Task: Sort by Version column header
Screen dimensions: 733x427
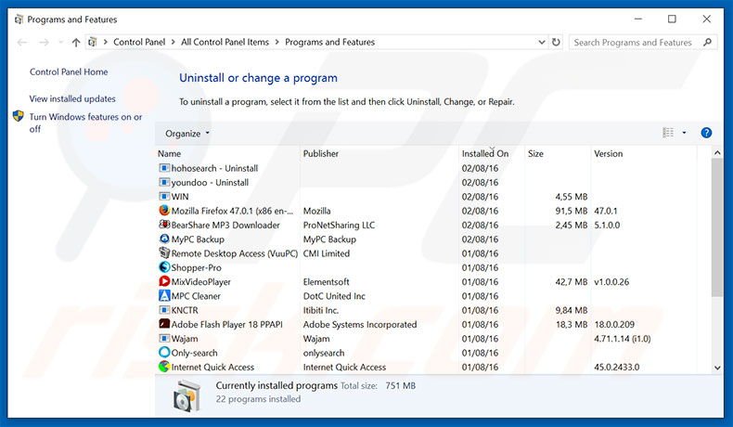Action: [608, 153]
